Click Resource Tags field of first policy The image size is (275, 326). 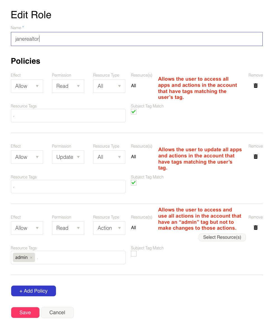point(68,116)
